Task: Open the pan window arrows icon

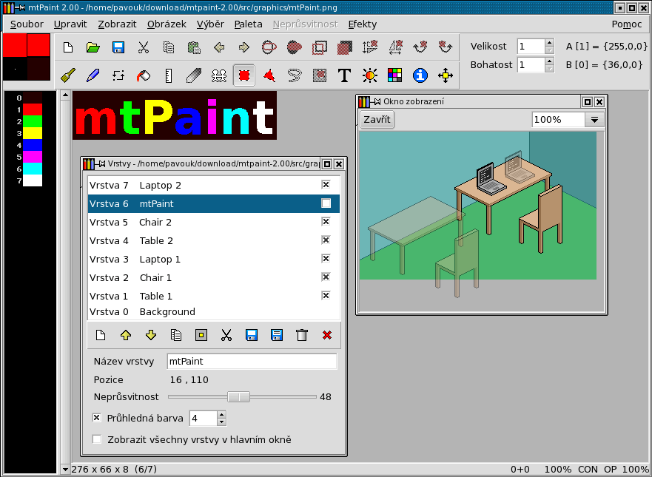Action: tap(446, 75)
